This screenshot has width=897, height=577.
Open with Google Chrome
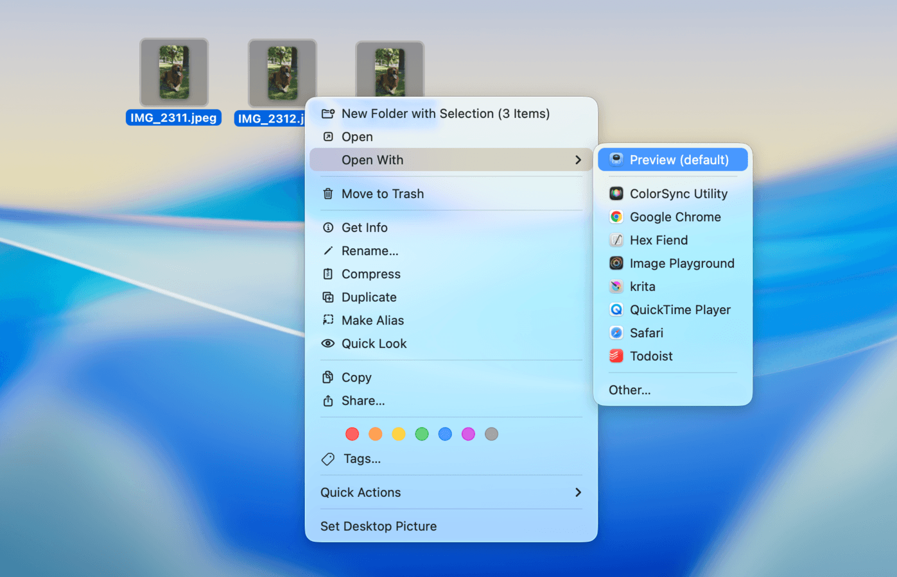click(673, 217)
